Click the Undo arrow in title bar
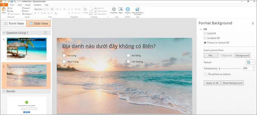The width and height of the screenshot is (257, 115). [x=14, y=2]
